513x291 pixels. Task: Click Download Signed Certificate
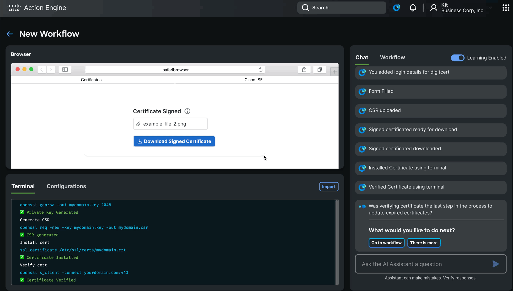(174, 141)
